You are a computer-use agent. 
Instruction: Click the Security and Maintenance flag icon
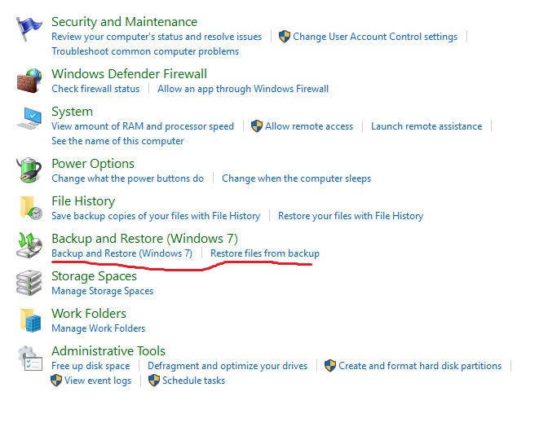(x=30, y=29)
